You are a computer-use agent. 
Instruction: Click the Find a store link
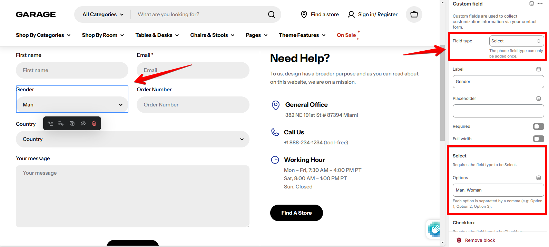pos(325,14)
